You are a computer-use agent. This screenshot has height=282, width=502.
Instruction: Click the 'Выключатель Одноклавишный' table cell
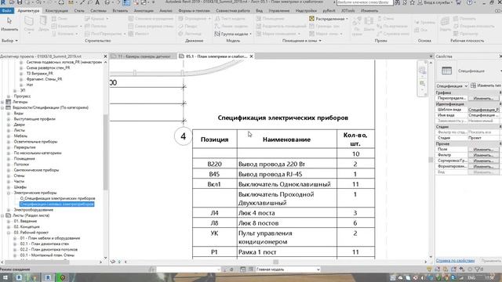tap(287, 184)
